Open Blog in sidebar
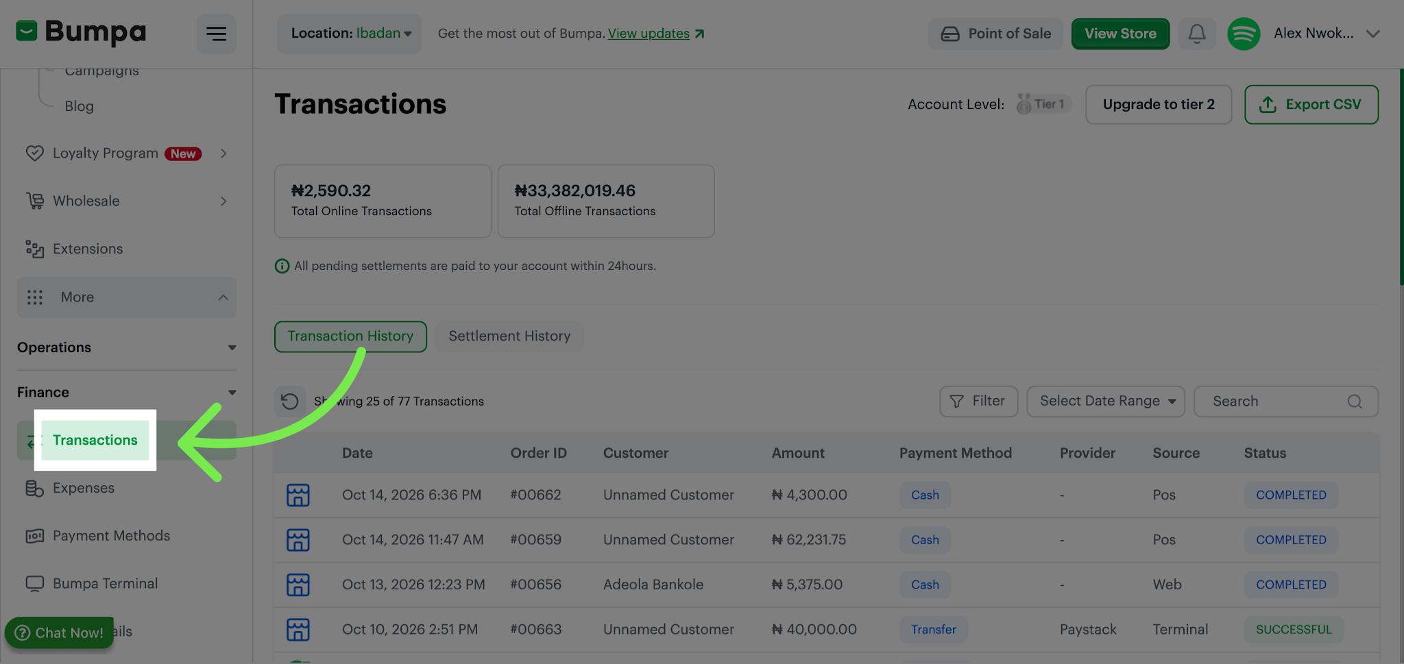 coord(79,106)
